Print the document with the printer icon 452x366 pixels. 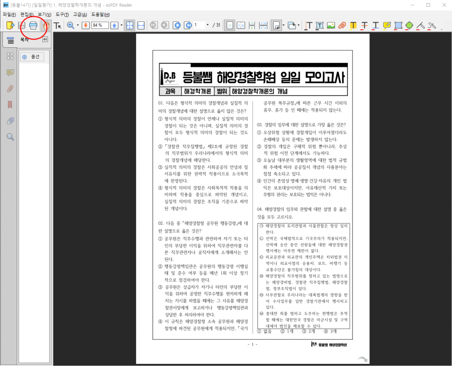[x=33, y=25]
